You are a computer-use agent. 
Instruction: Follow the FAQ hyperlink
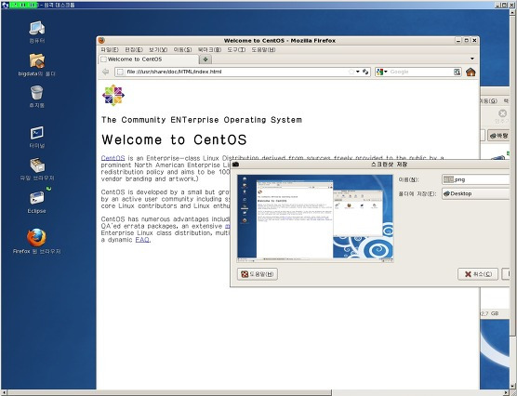coord(142,240)
